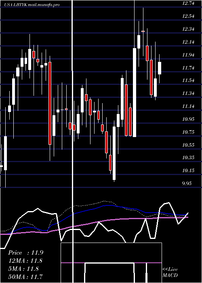Click the '<<Live MACD' label
202x283 pixels.
pos(170,272)
